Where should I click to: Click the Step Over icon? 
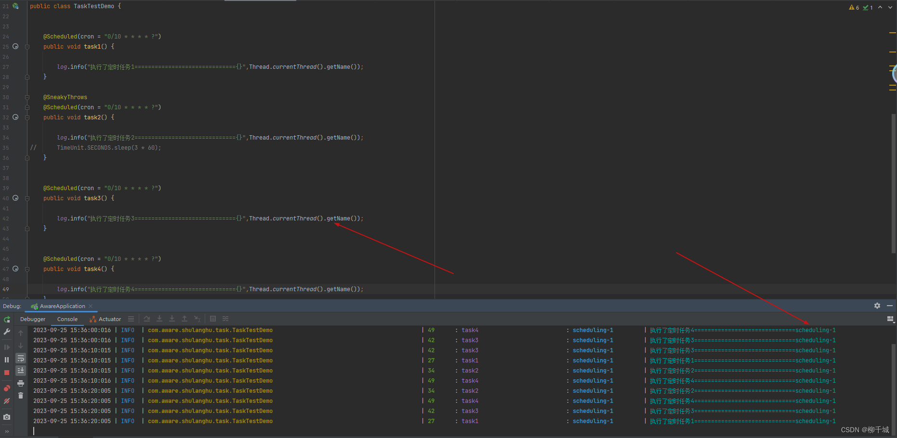coord(147,319)
